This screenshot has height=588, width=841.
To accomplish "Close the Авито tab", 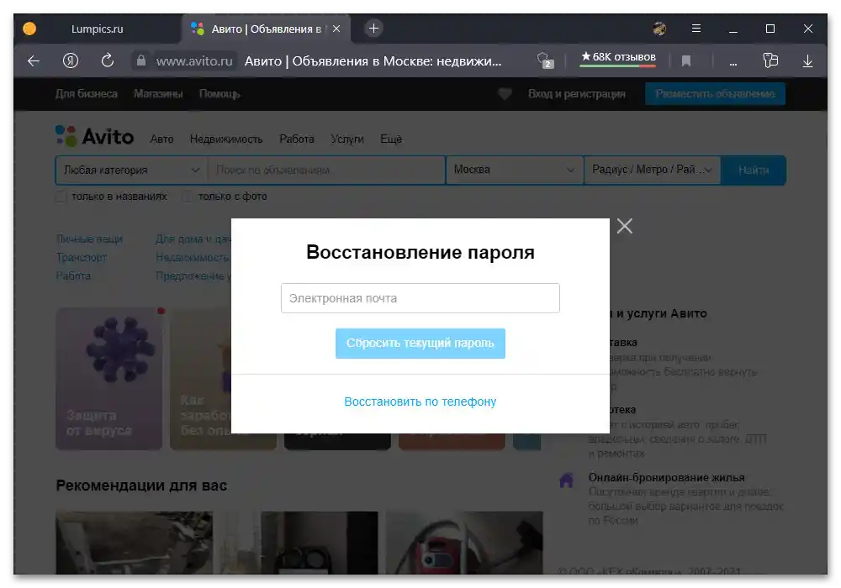I will [336, 29].
